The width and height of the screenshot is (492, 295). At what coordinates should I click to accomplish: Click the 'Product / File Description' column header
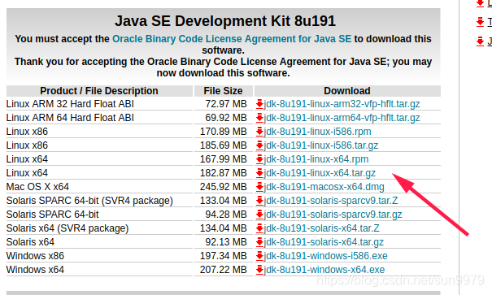point(99,90)
